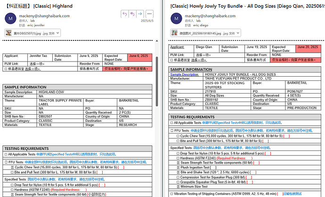
Task: Check Drop Test for Nylon in Highland email
Action: point(12,185)
